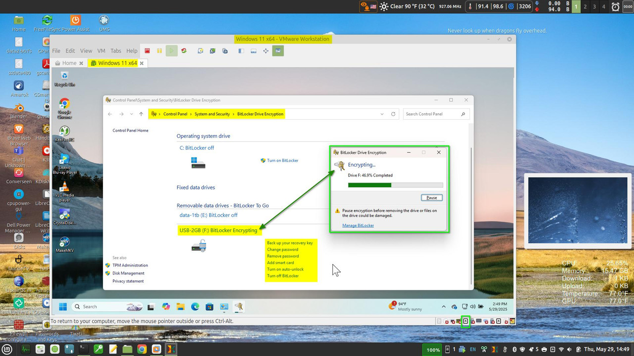
Task: Toggle the VM thumbnail bar
Action: click(x=253, y=50)
